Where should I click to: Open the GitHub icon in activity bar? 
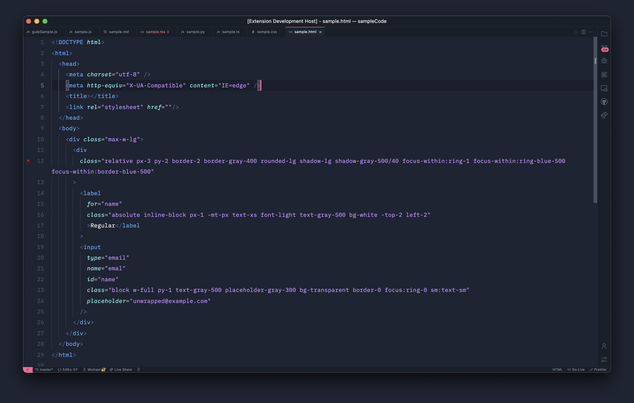(x=604, y=102)
